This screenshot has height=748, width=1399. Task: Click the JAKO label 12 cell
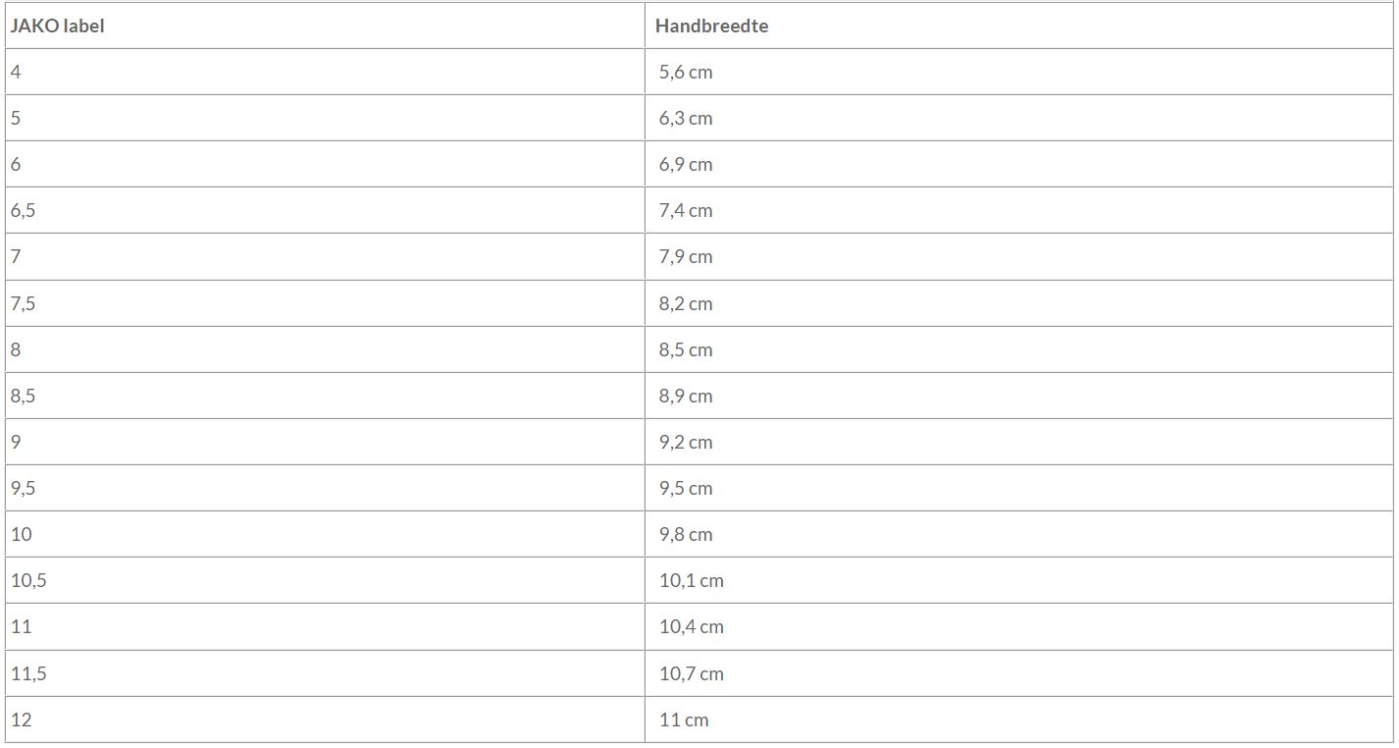coord(22,720)
